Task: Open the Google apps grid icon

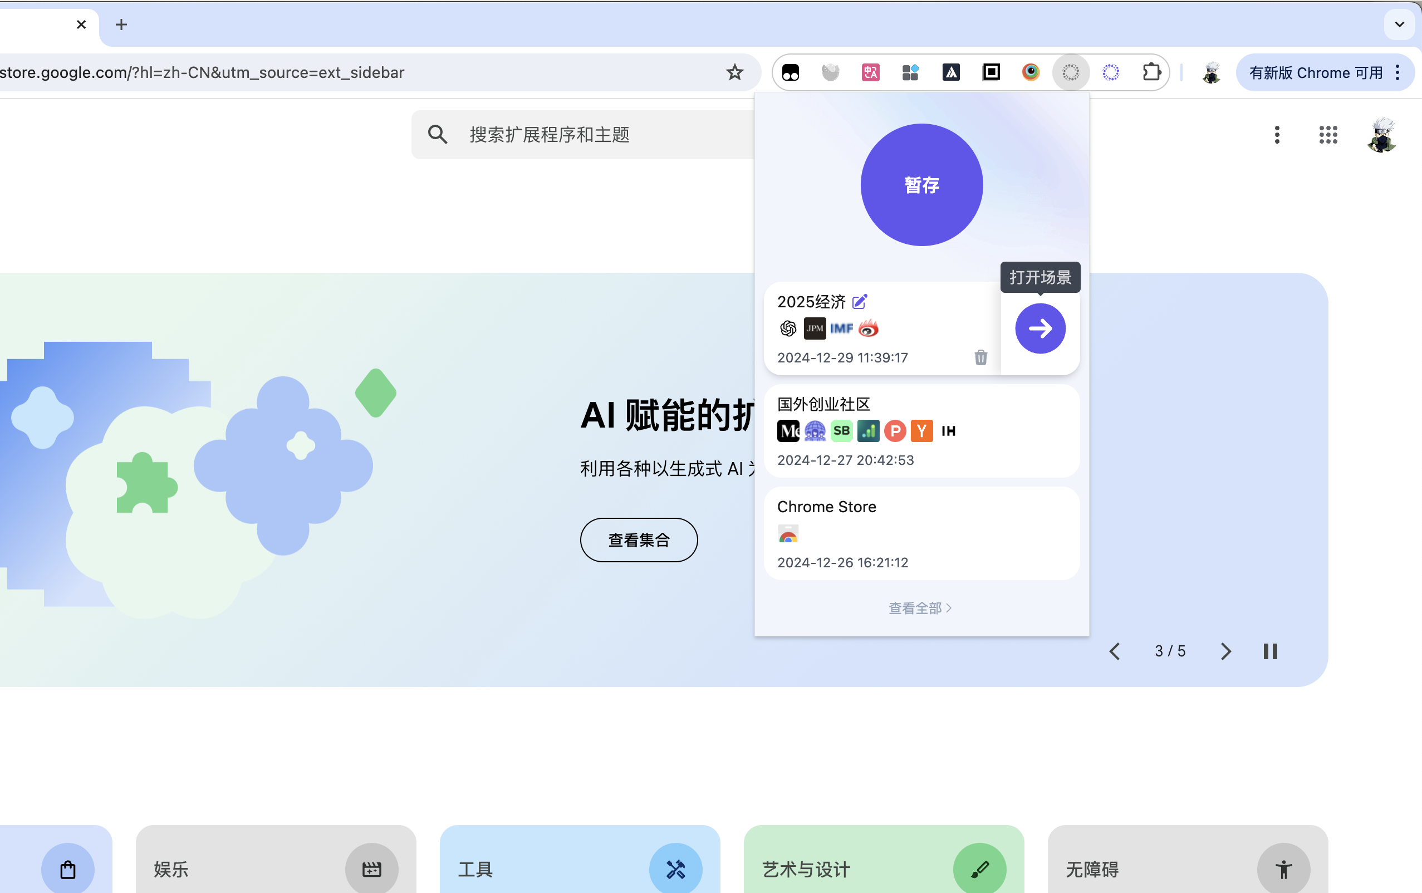Action: click(1328, 135)
